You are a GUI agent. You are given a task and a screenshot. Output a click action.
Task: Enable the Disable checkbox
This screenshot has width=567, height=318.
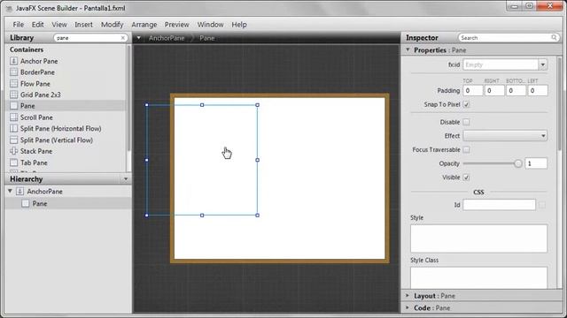click(x=466, y=122)
